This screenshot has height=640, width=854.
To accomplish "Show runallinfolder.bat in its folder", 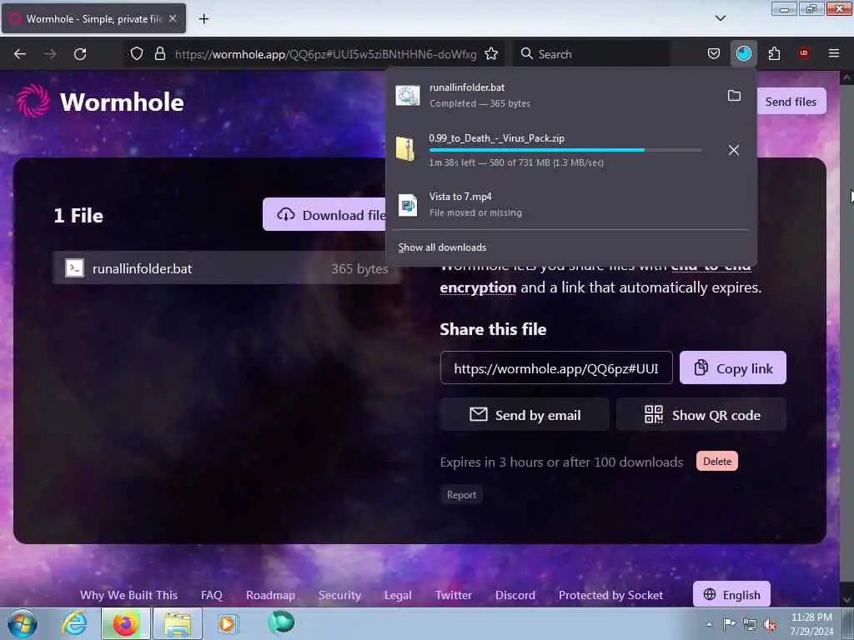I will point(734,96).
